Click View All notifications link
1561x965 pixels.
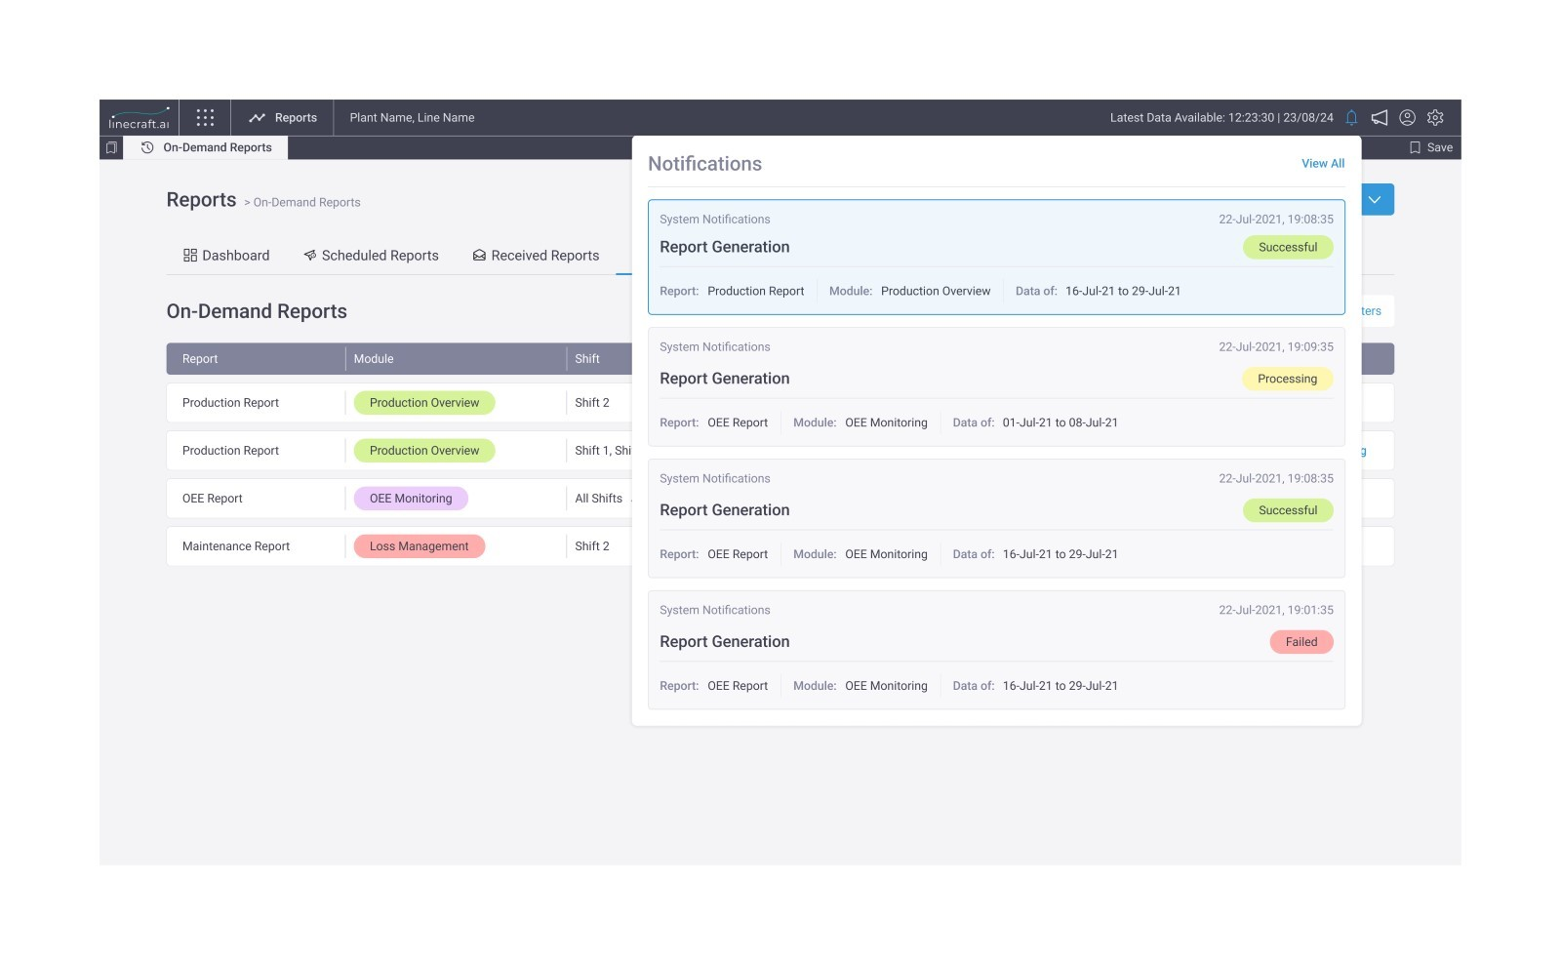click(1322, 164)
